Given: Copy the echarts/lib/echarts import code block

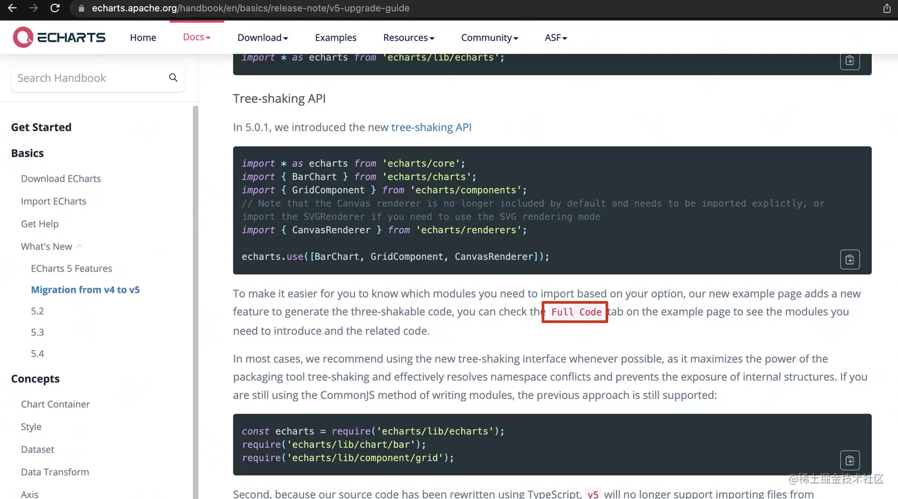Looking at the screenshot, I should (x=850, y=61).
